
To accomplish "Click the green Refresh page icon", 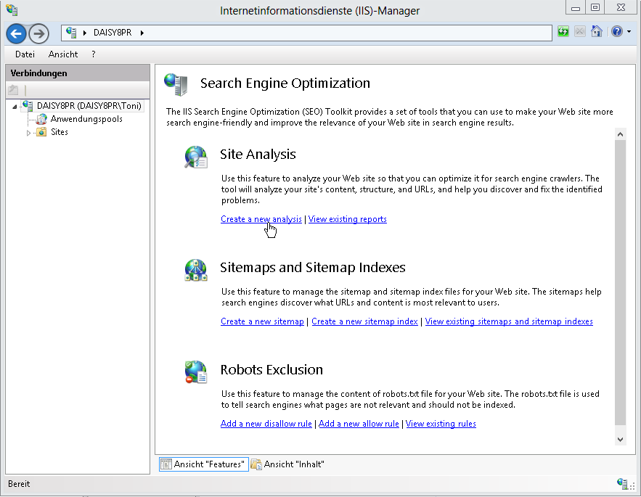I will pyautogui.click(x=563, y=32).
